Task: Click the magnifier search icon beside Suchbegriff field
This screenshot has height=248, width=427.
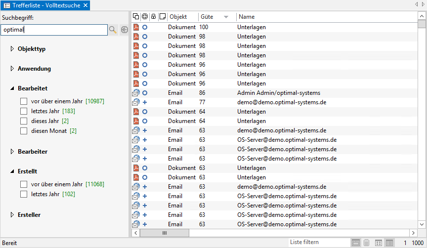Action: click(x=113, y=30)
